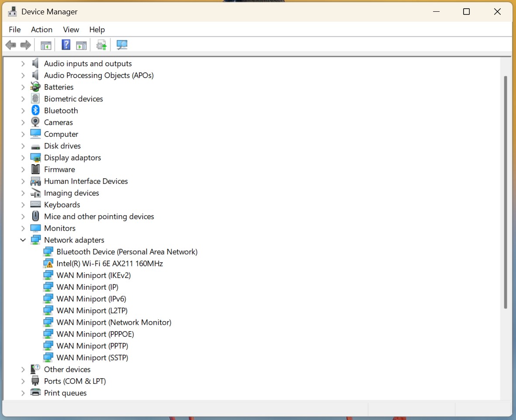
Task: Select Bluetooth Device (Personal Area Network)
Action: click(x=127, y=251)
